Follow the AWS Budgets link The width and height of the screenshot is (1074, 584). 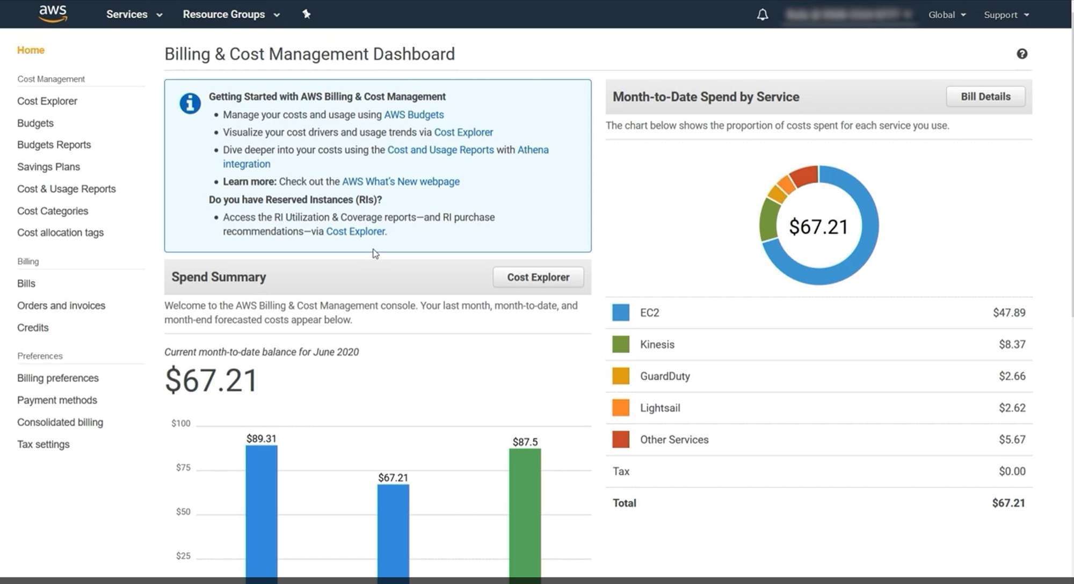(x=413, y=114)
